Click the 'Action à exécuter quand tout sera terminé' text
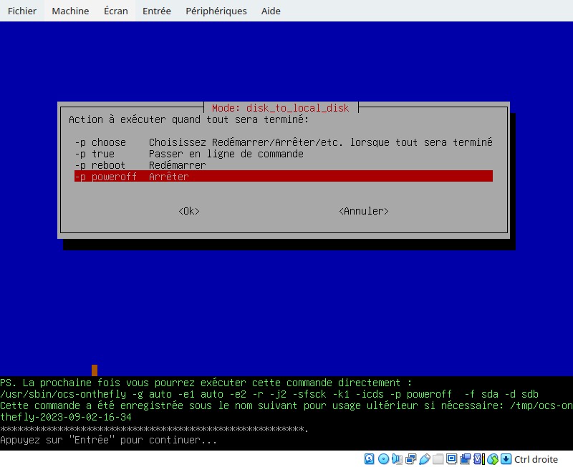Viewport: 573px width, 467px height. [188, 119]
